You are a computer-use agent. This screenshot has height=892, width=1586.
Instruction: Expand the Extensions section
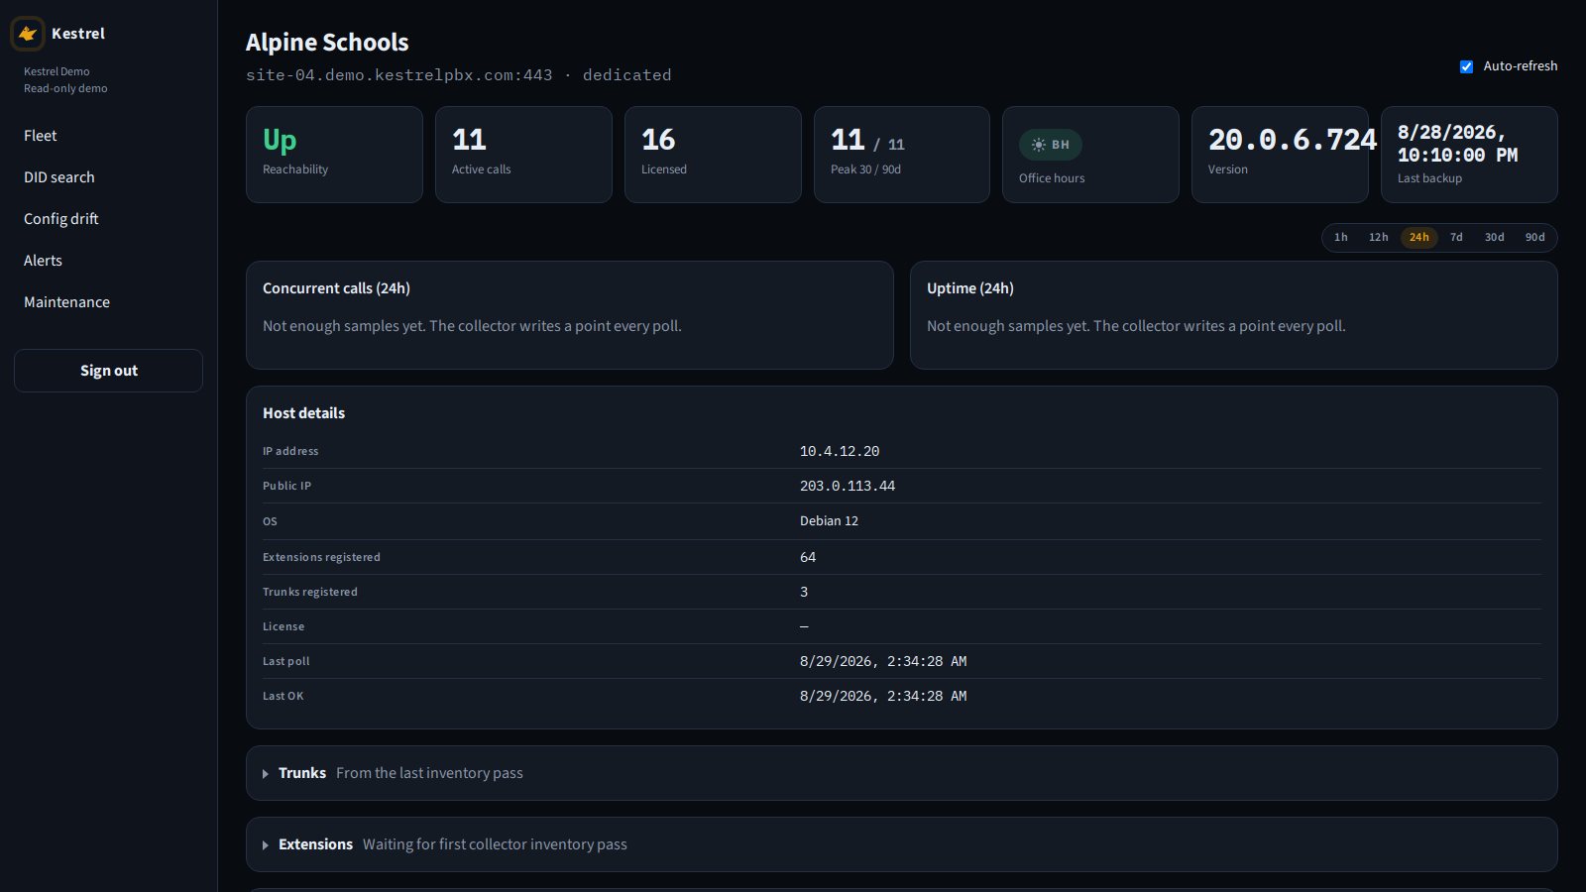pos(901,844)
